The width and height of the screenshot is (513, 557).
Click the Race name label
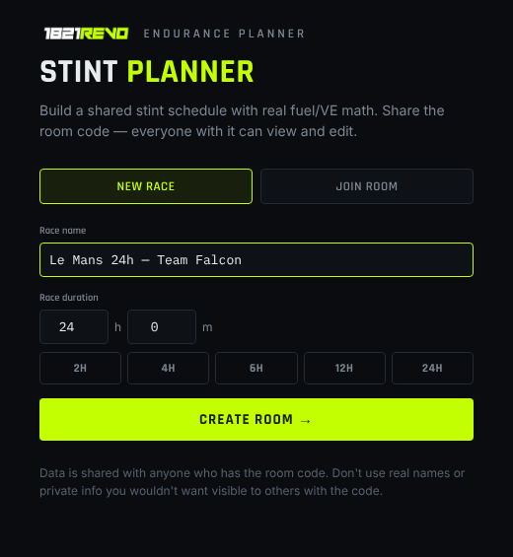point(62,231)
